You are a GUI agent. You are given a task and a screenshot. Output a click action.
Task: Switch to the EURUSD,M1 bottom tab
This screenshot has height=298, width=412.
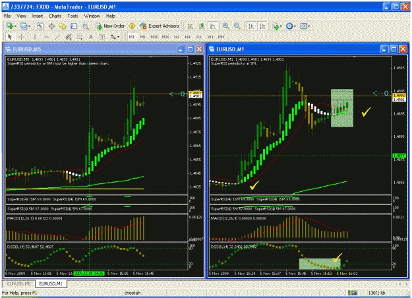click(51, 283)
